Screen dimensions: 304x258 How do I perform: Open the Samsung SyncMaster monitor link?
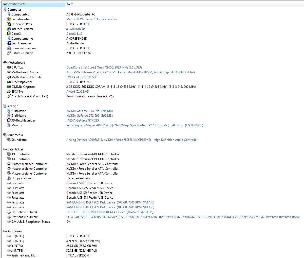[135, 125]
